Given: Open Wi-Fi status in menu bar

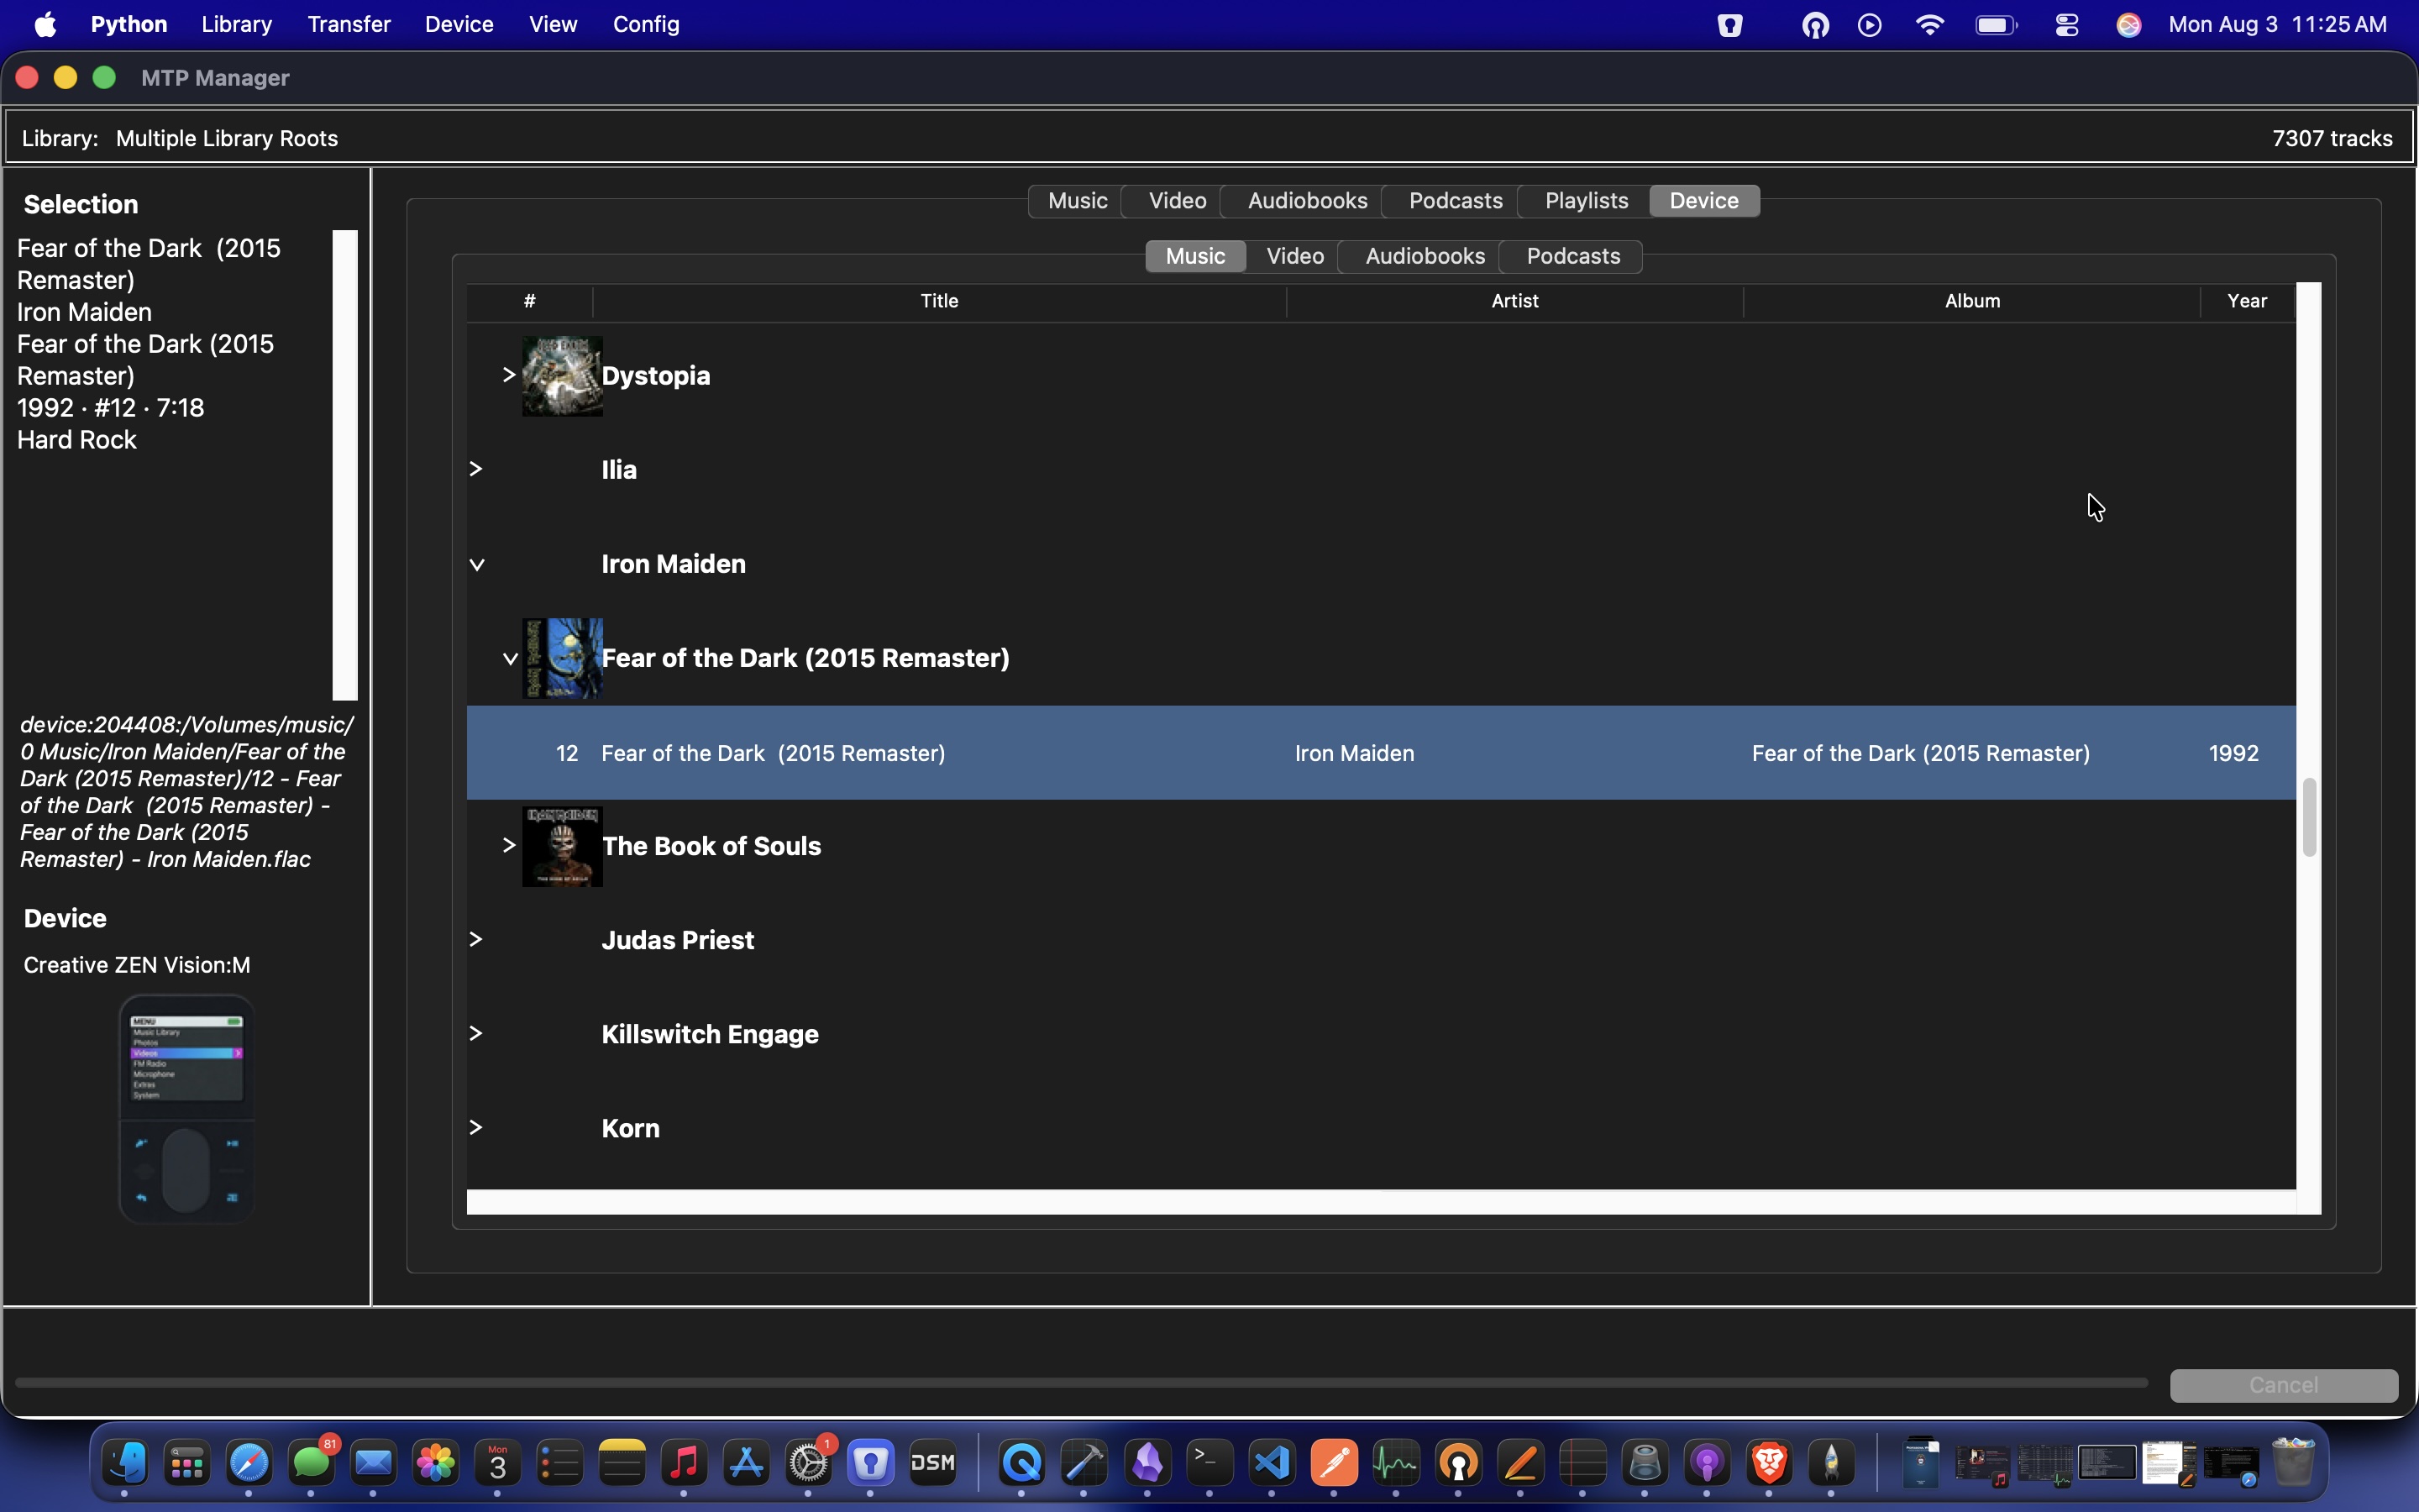Looking at the screenshot, I should click(1930, 25).
